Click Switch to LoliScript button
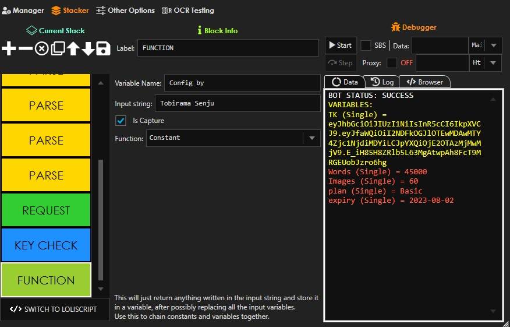 click(54, 309)
